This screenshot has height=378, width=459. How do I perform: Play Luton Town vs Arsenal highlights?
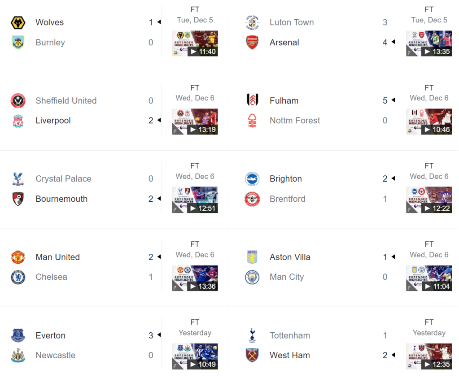[x=429, y=43]
